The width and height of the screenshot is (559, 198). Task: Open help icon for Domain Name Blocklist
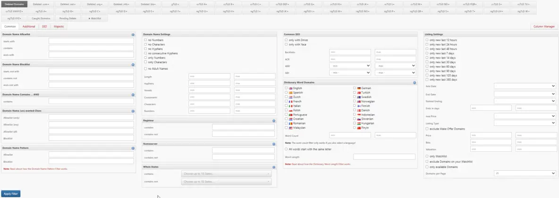(x=133, y=65)
